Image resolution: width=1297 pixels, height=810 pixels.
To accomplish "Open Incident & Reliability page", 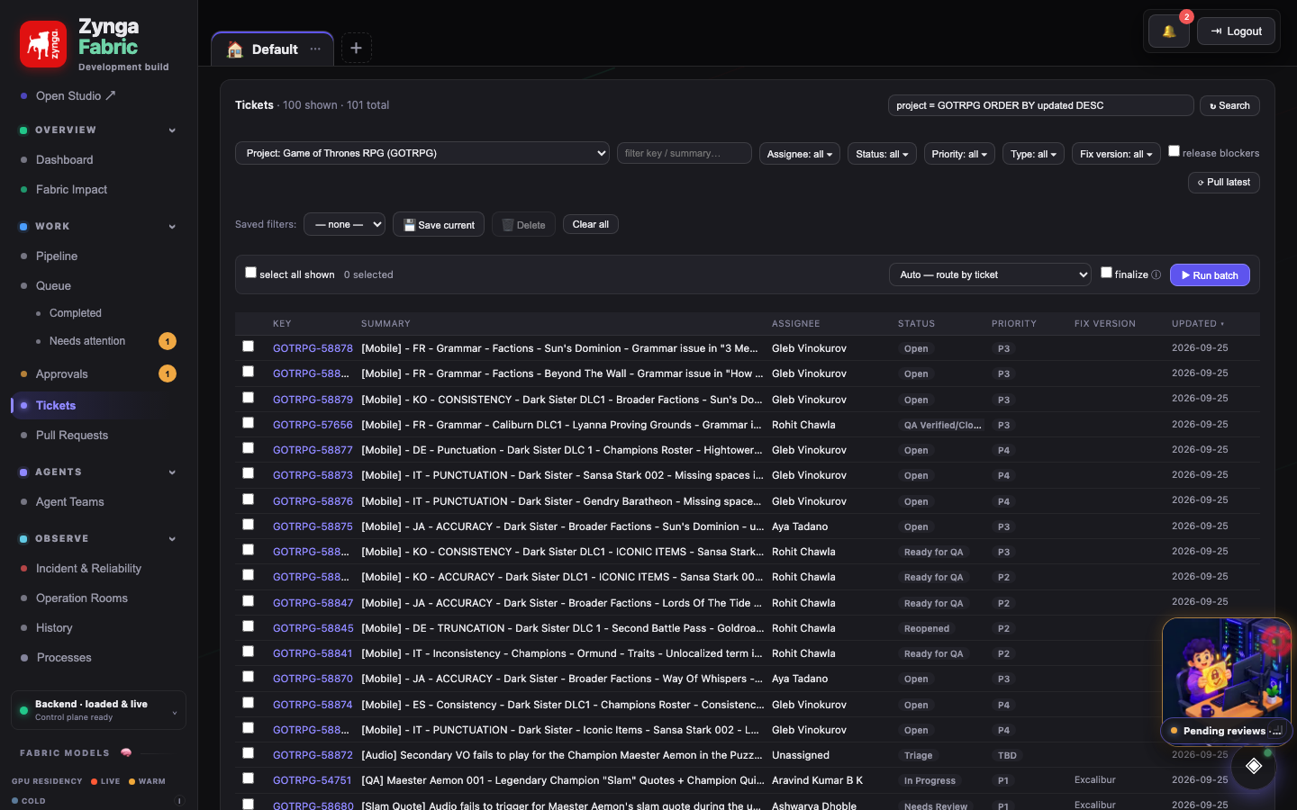I will point(88,569).
